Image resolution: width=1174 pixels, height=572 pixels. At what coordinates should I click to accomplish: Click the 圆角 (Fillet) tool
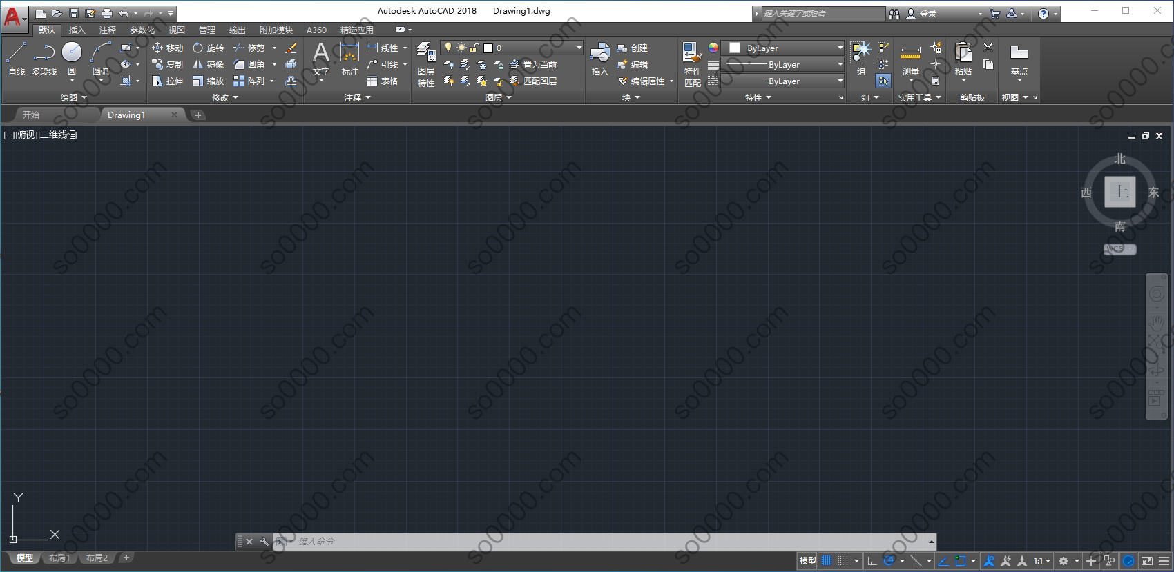[x=249, y=64]
